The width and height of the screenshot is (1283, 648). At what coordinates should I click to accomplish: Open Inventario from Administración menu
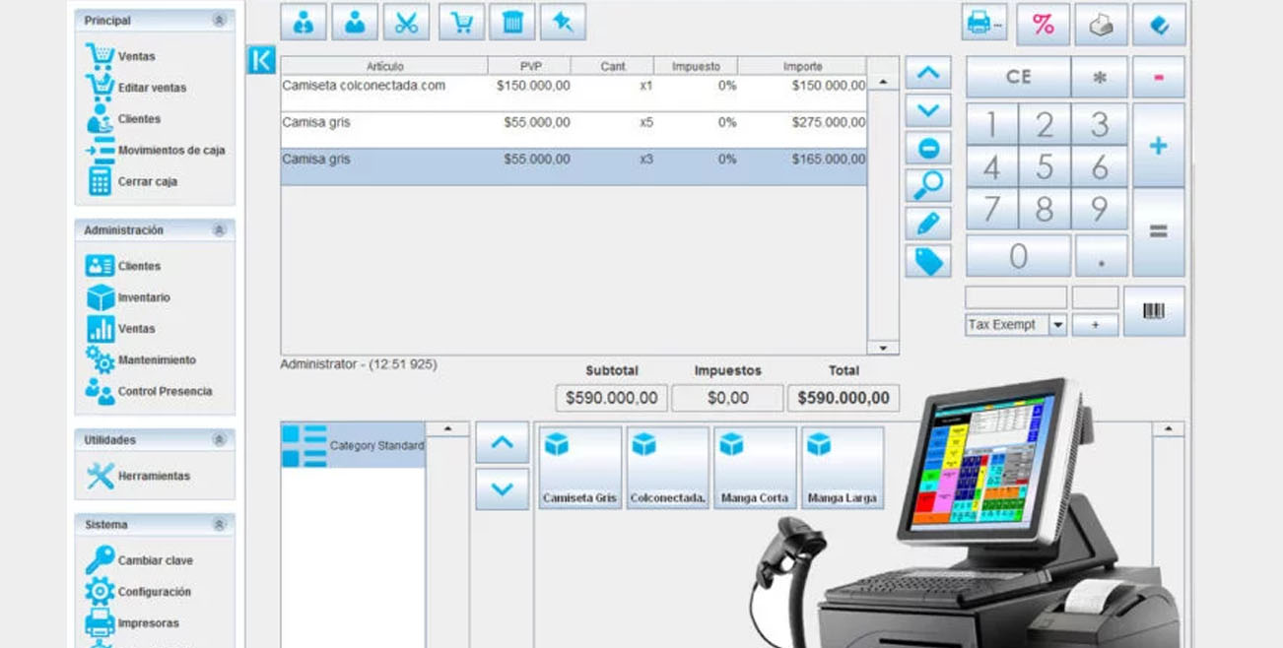143,297
